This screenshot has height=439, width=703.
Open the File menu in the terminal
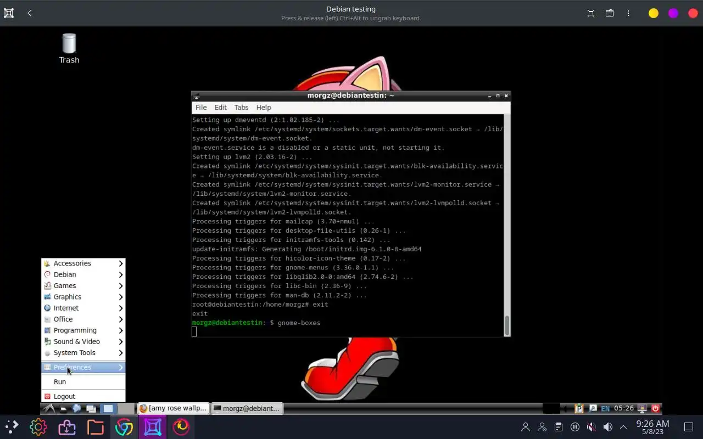(x=201, y=108)
